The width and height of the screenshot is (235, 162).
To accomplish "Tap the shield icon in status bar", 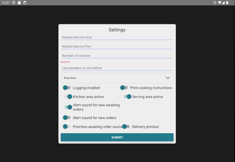I will 14,3.
